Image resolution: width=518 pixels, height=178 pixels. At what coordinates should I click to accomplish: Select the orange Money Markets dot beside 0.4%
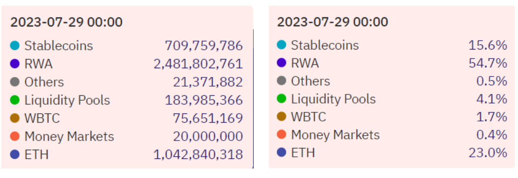pyautogui.click(x=282, y=135)
